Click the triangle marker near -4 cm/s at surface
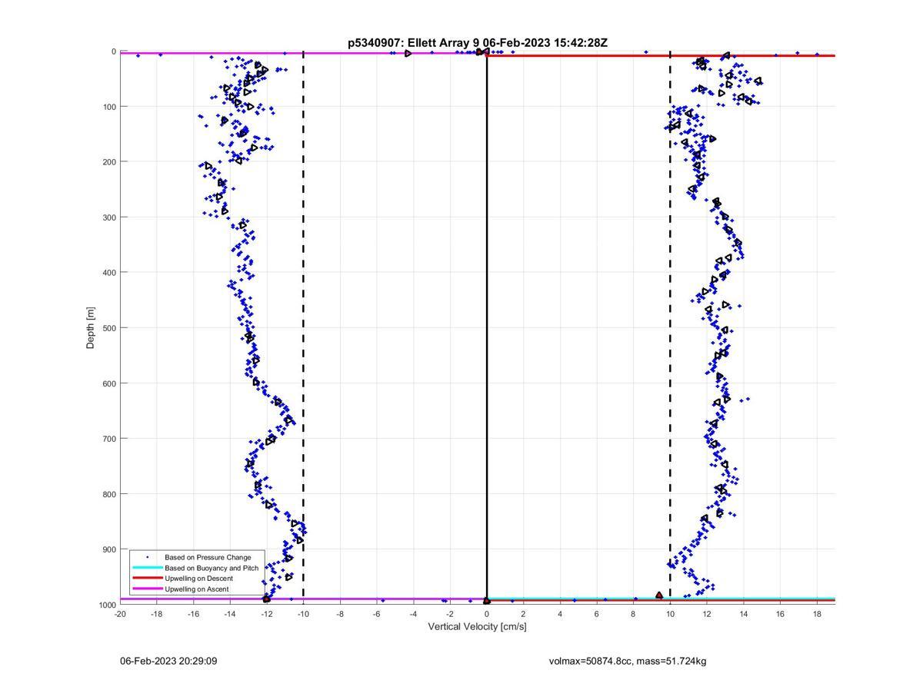Image resolution: width=923 pixels, height=680 pixels. (408, 53)
